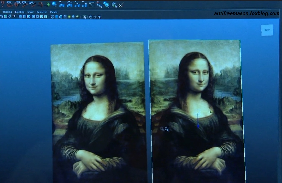Enable wireframe display cube icon

[x=52, y=17]
